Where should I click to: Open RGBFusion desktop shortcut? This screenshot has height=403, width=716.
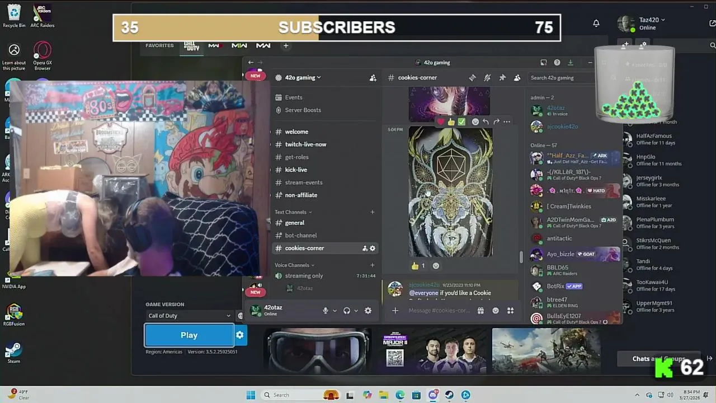(14, 315)
